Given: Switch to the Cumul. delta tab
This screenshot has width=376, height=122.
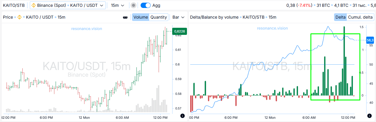Looking at the screenshot, I should click(x=360, y=17).
